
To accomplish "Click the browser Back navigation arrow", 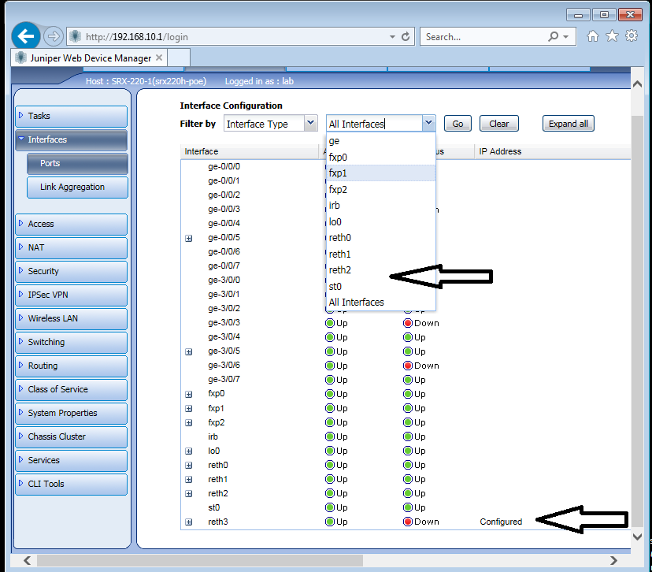I will (x=24, y=35).
